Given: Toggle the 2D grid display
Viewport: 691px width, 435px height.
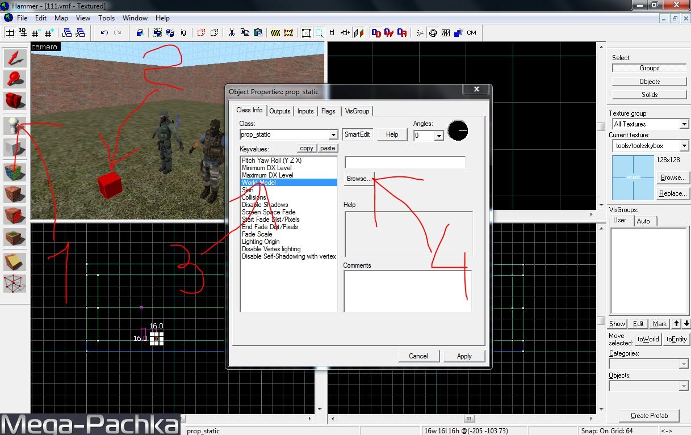Looking at the screenshot, I should tap(10, 33).
